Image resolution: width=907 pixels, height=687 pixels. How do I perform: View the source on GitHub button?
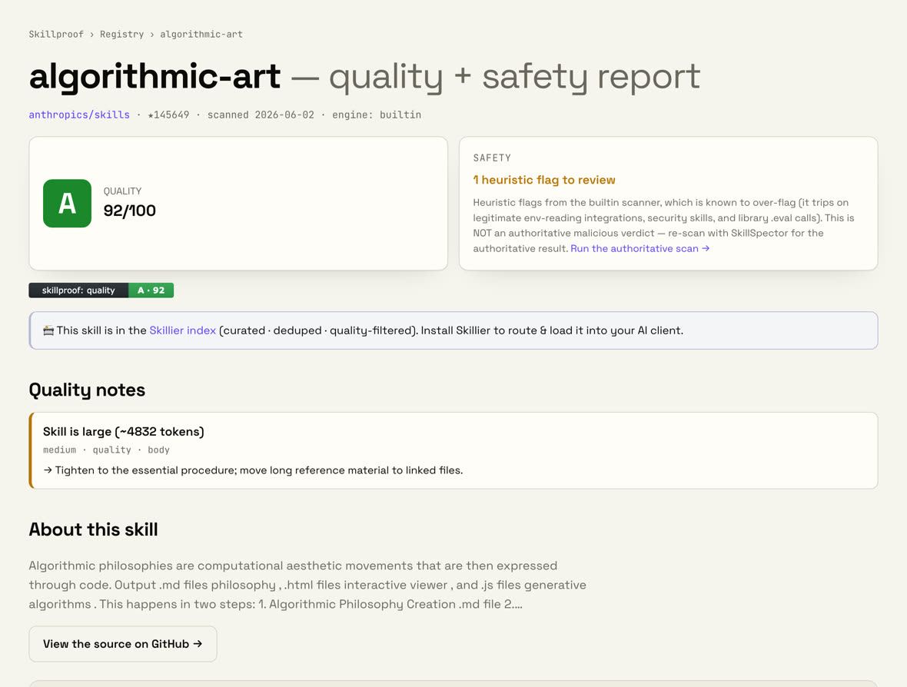click(x=123, y=644)
